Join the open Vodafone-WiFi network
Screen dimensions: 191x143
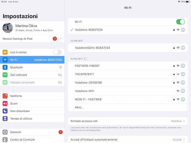(x=128, y=91)
